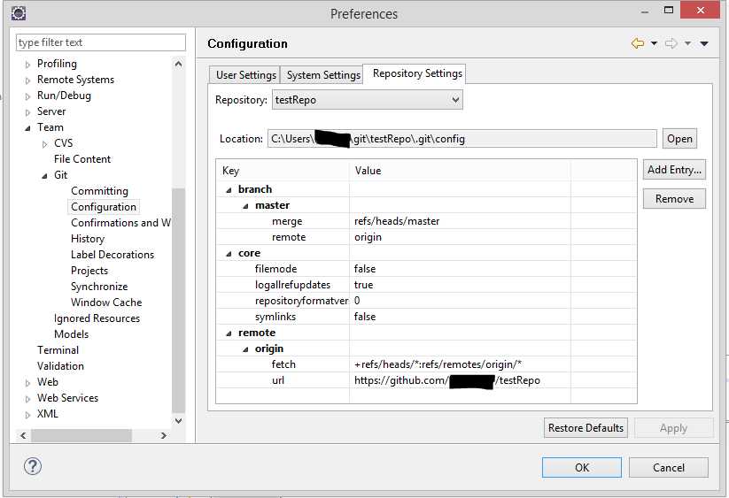This screenshot has height=498, width=729.
Task: Select Configuration in the tree
Action: [x=104, y=207]
